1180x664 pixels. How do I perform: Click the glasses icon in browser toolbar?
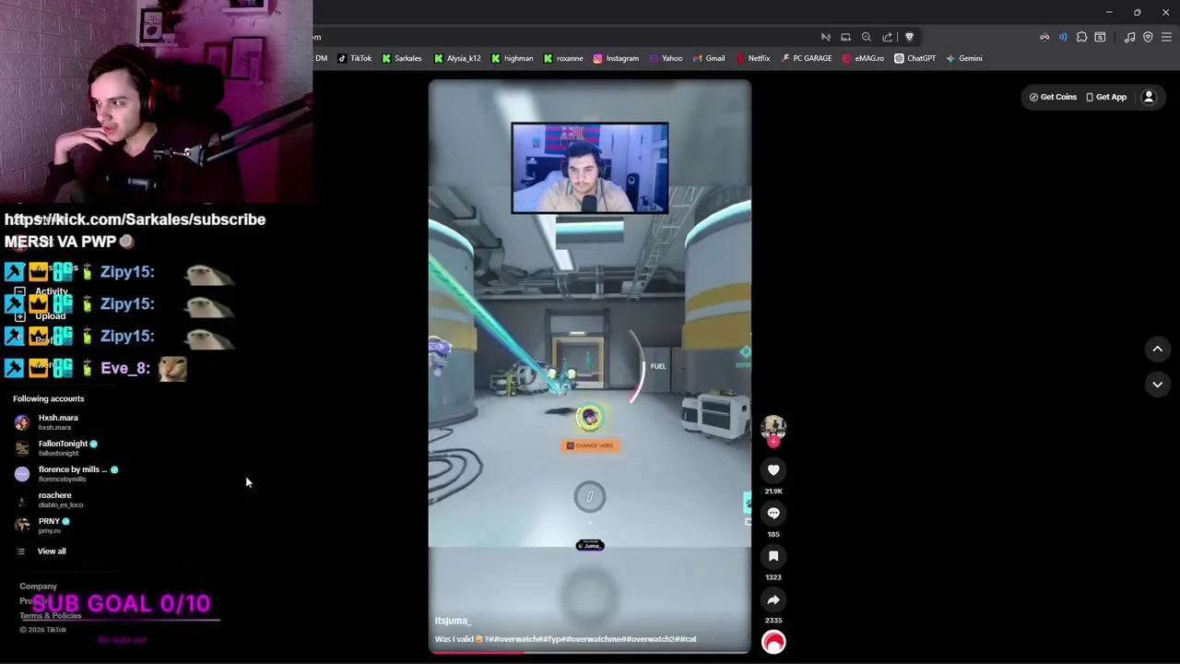(x=1044, y=37)
